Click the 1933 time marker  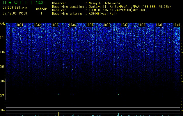[x=55, y=25]
